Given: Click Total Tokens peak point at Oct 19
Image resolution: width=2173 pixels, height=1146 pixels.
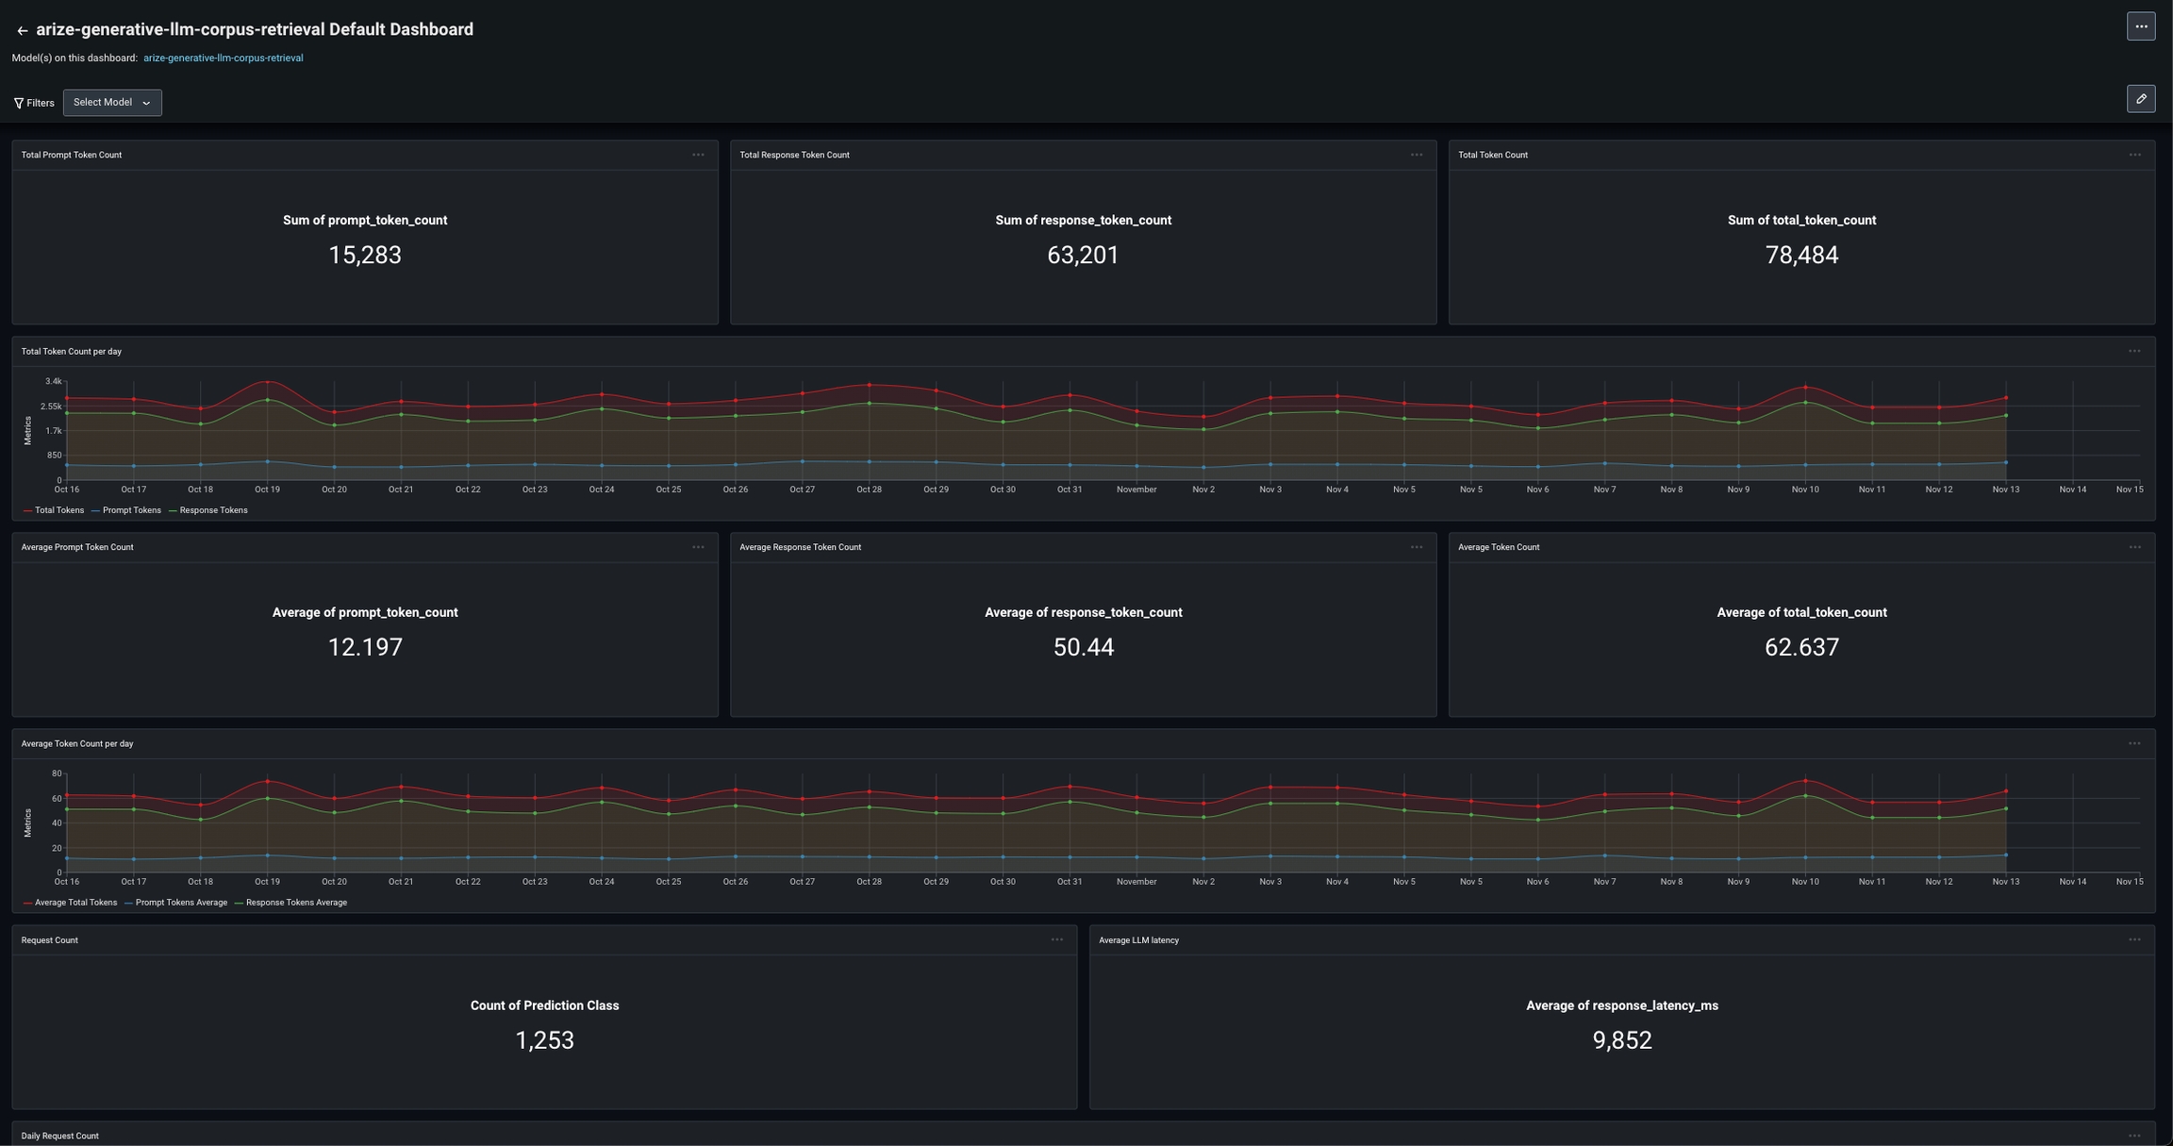Looking at the screenshot, I should 268,382.
